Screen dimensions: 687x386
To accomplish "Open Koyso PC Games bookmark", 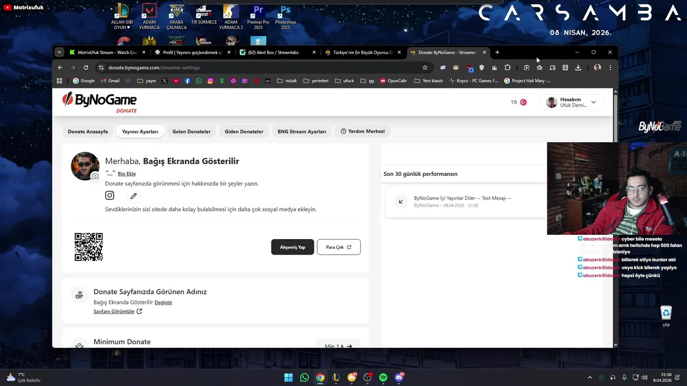I will pyautogui.click(x=473, y=81).
